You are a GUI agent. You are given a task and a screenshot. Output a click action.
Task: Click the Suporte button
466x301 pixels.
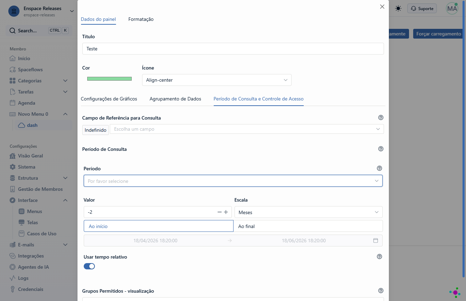(x=422, y=9)
